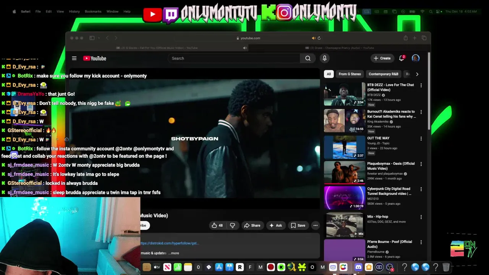Click inside the YouTube search field
Viewport: 489px width, 275px height.
[x=234, y=58]
